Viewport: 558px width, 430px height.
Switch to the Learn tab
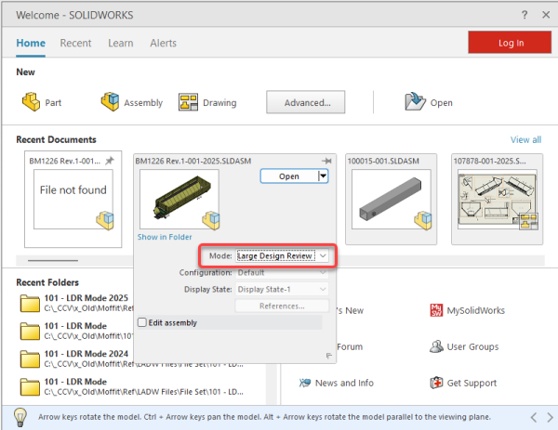click(x=121, y=43)
